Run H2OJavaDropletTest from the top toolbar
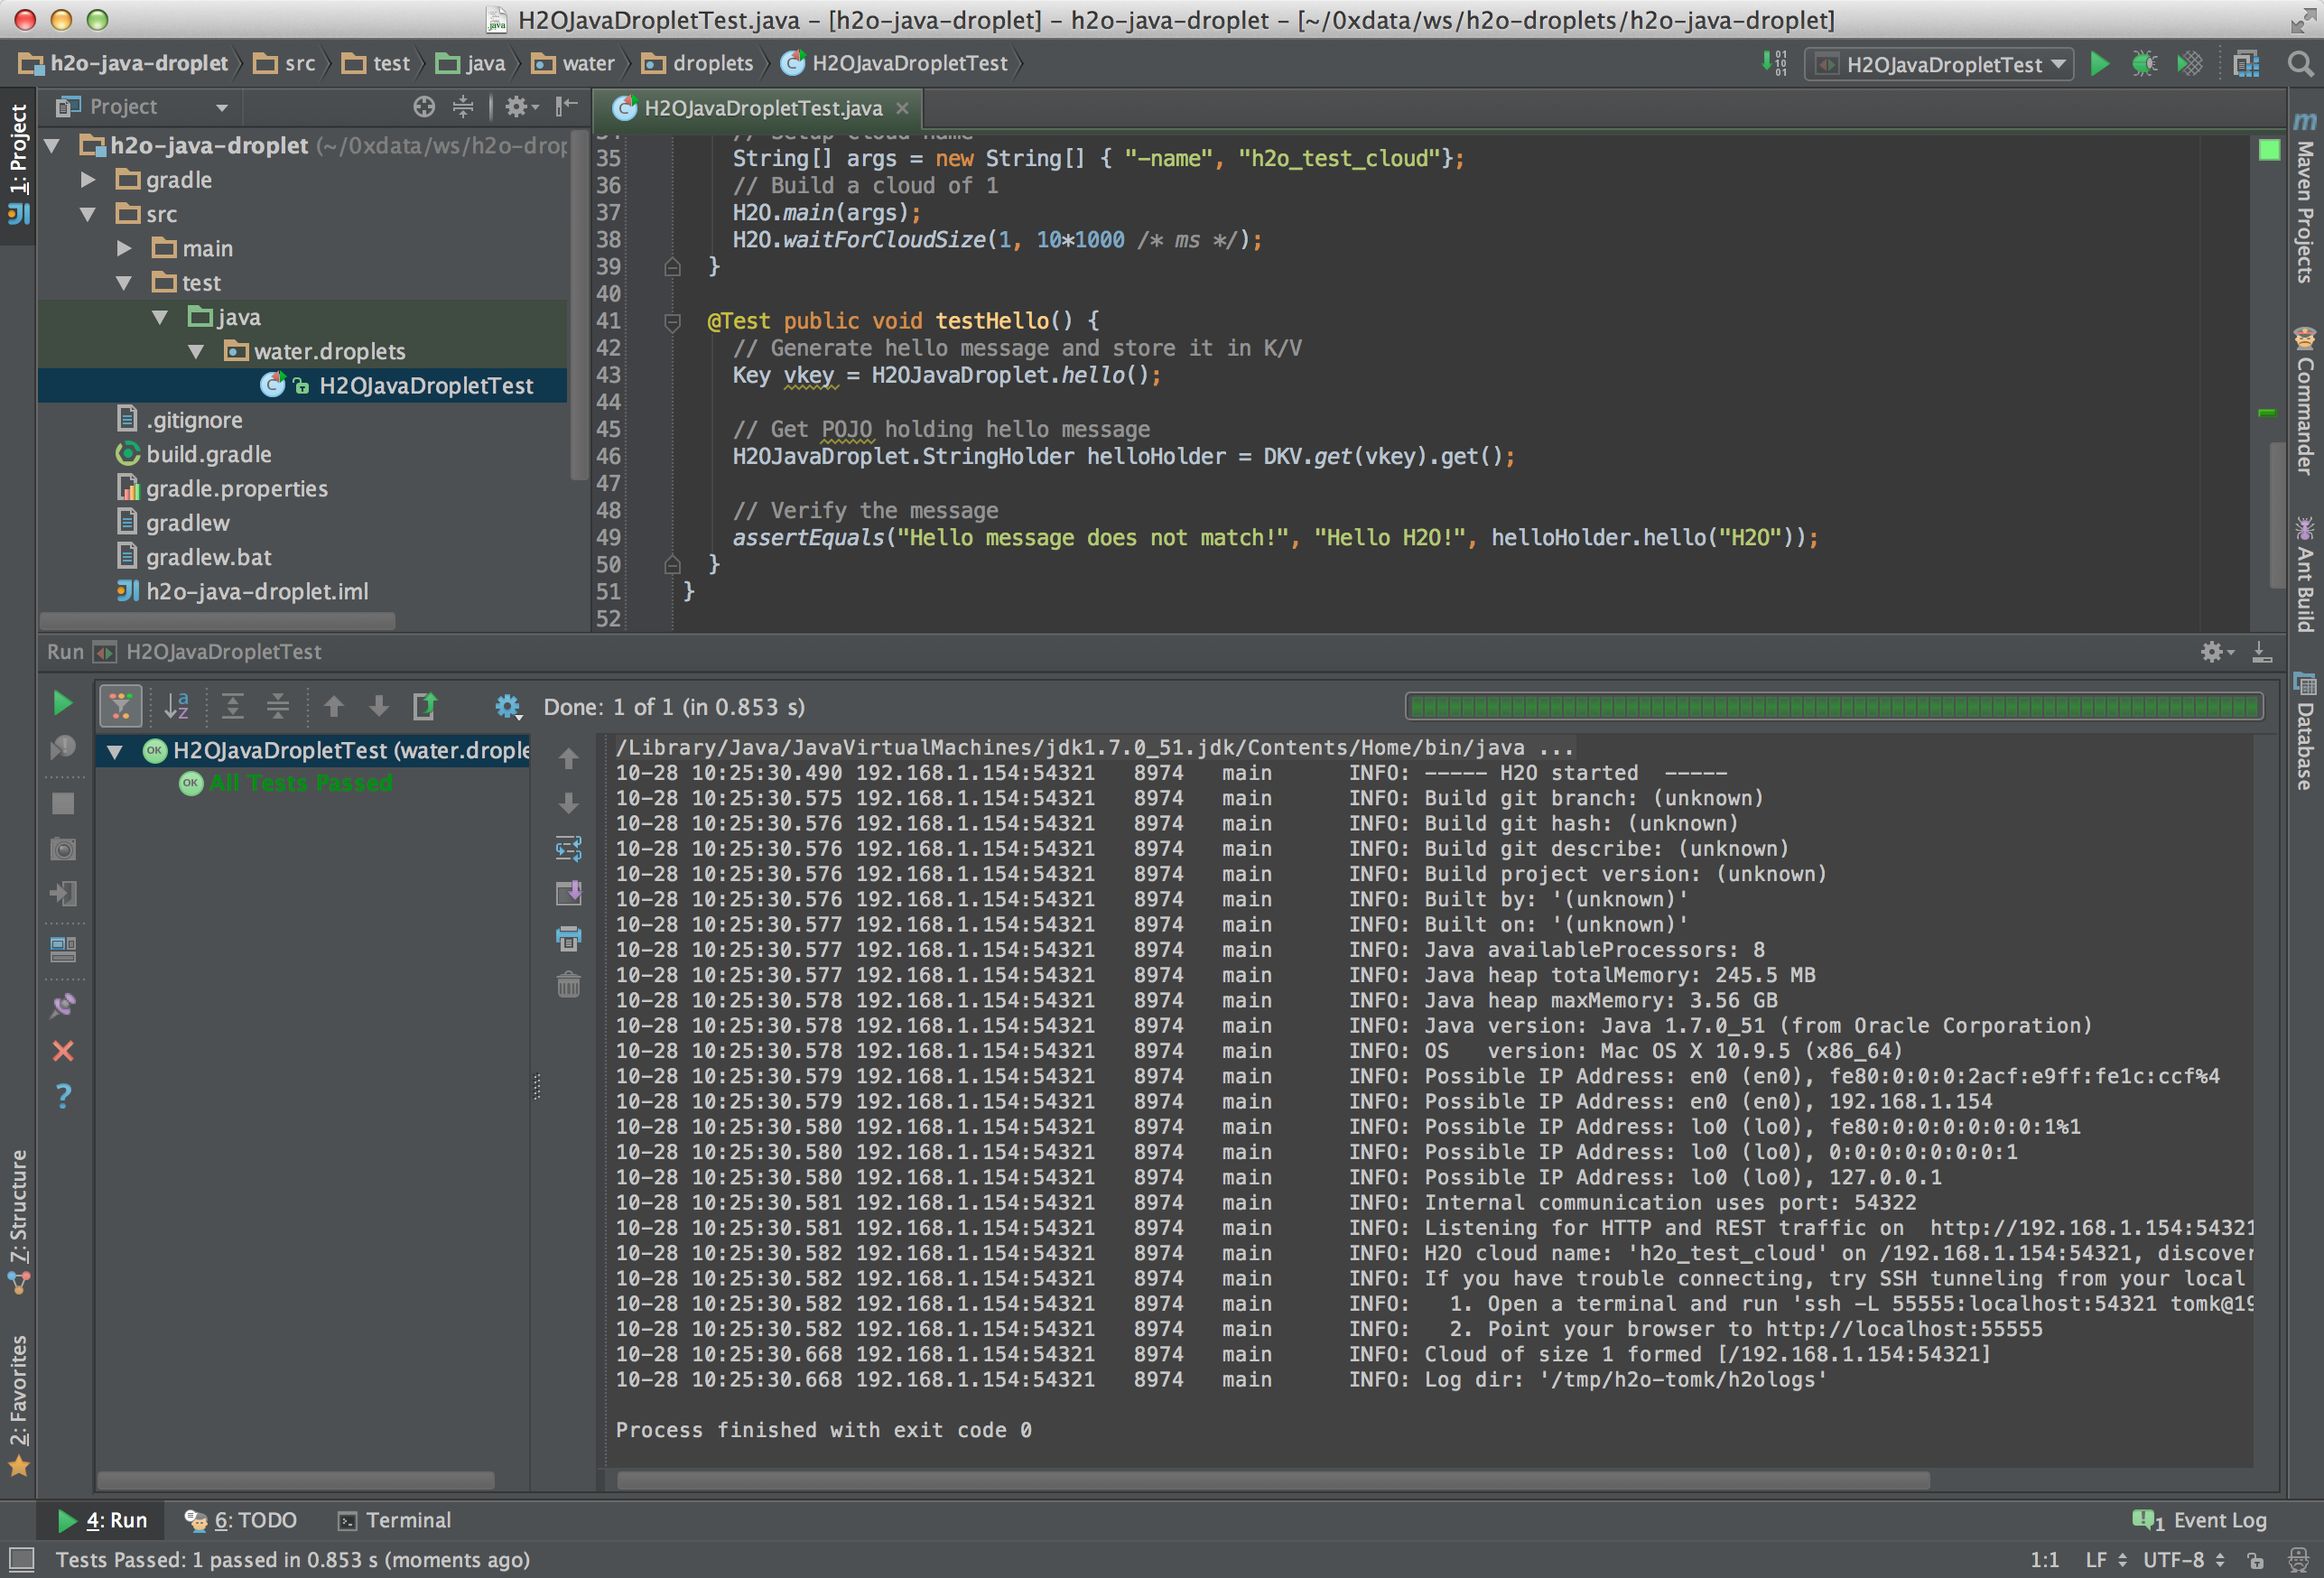Screen dimensions: 2324x1578 [2099, 64]
